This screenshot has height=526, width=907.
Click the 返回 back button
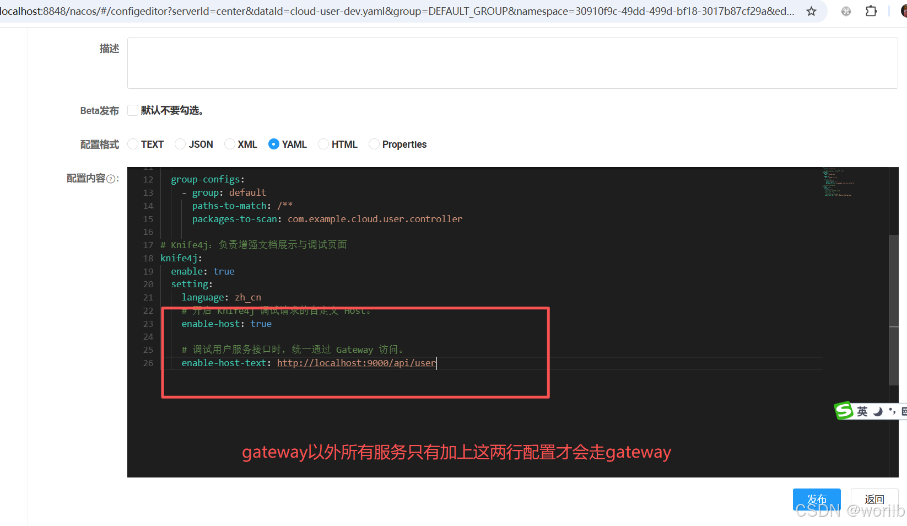[874, 500]
